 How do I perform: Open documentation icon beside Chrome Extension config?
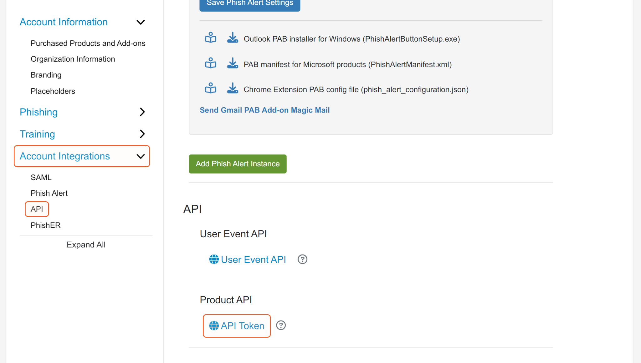(211, 88)
